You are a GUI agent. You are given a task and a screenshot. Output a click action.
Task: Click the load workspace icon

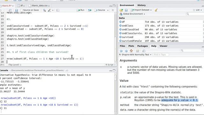(121, 10)
